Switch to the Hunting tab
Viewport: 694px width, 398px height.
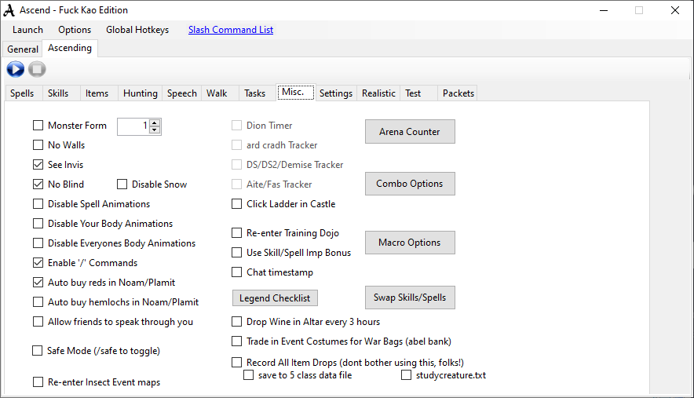click(141, 93)
